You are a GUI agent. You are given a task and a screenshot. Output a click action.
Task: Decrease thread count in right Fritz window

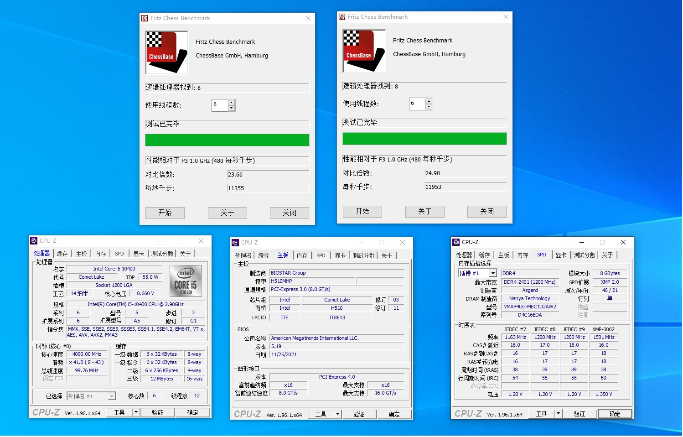point(429,107)
